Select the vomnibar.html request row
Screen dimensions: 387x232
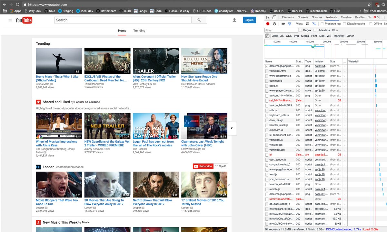325,71
